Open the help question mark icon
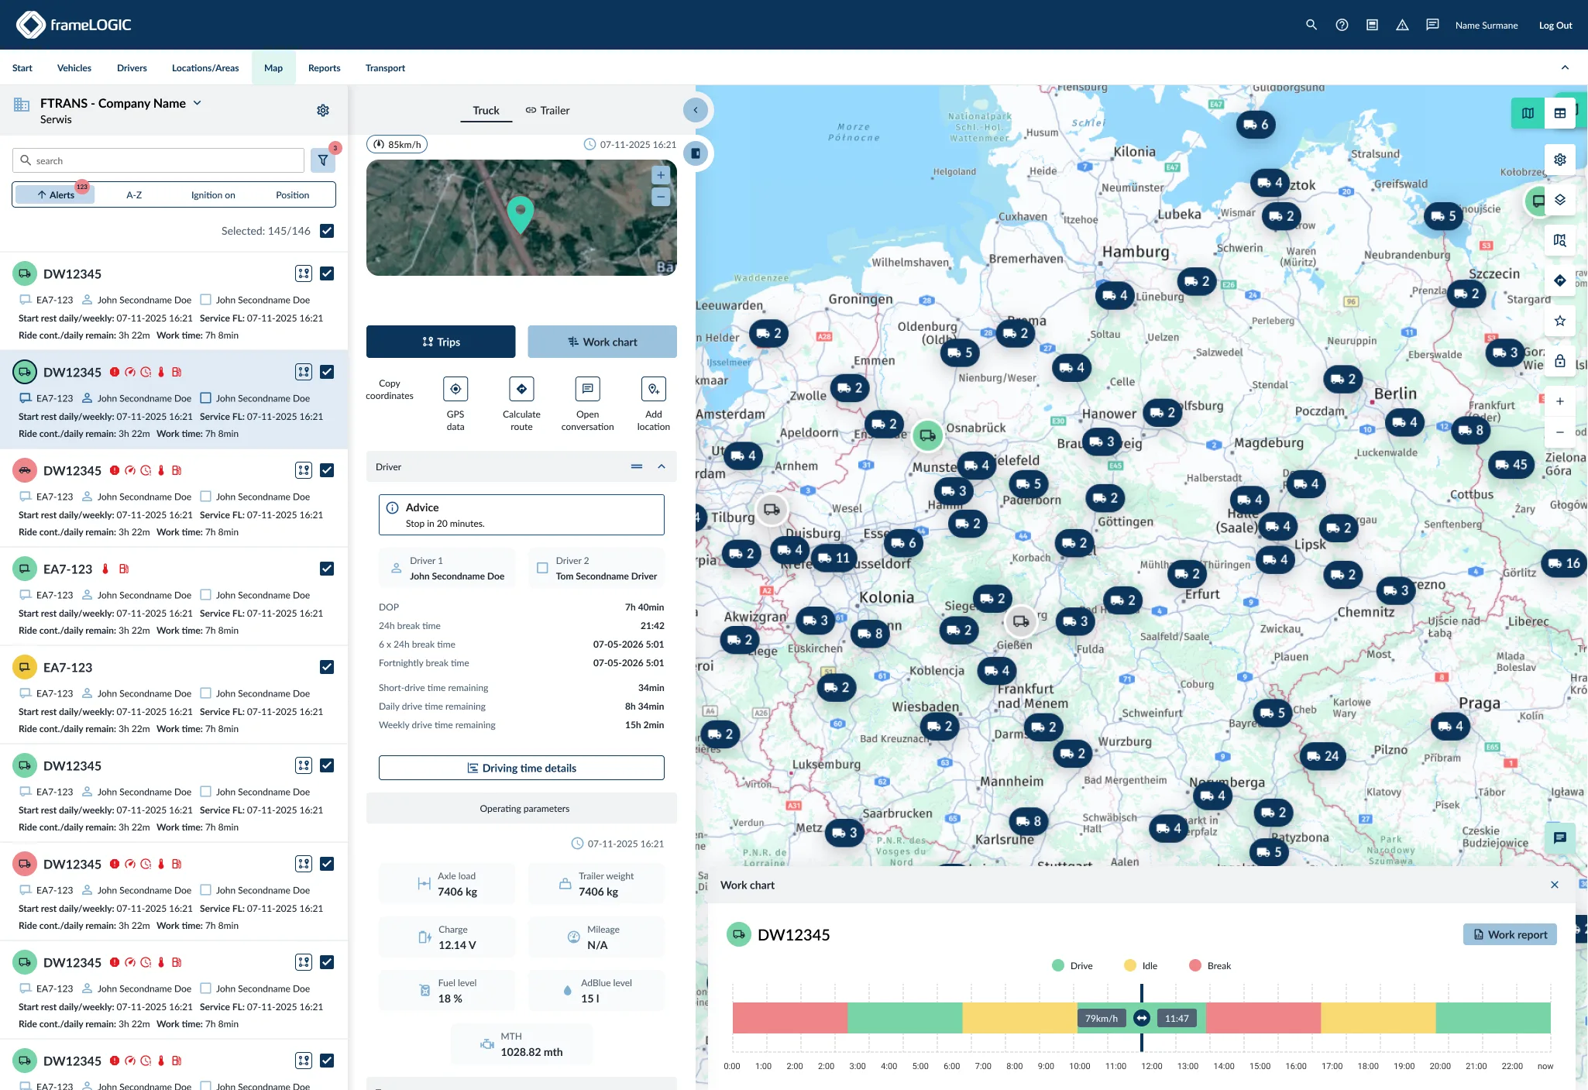This screenshot has width=1588, height=1090. point(1342,25)
